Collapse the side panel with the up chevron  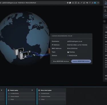pos(104,22)
